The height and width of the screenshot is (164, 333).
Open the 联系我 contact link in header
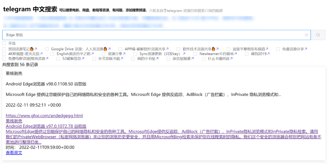[156, 11]
